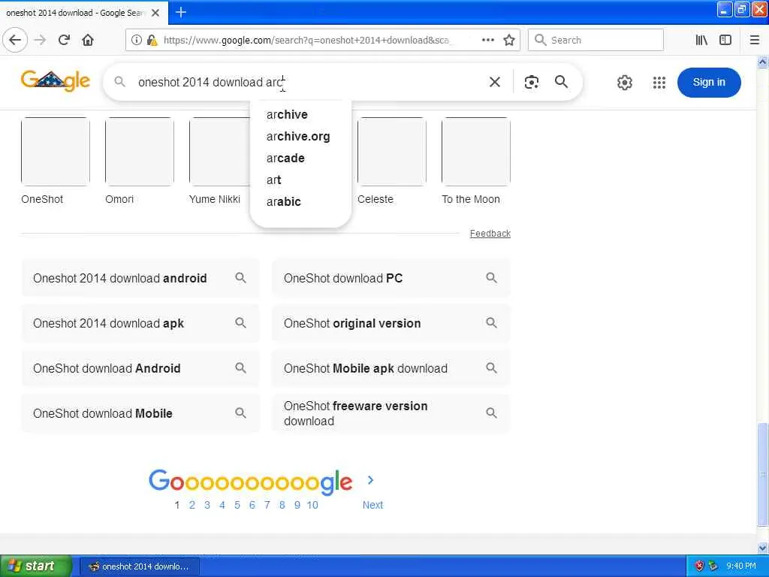Image resolution: width=769 pixels, height=577 pixels.
Task: Click the To the Moon game thumbnail
Action: pyautogui.click(x=475, y=152)
